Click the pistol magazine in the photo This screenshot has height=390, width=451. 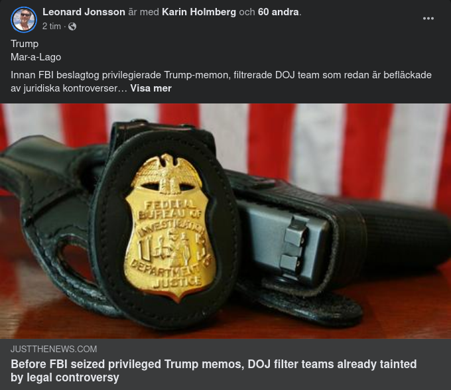pos(285,245)
